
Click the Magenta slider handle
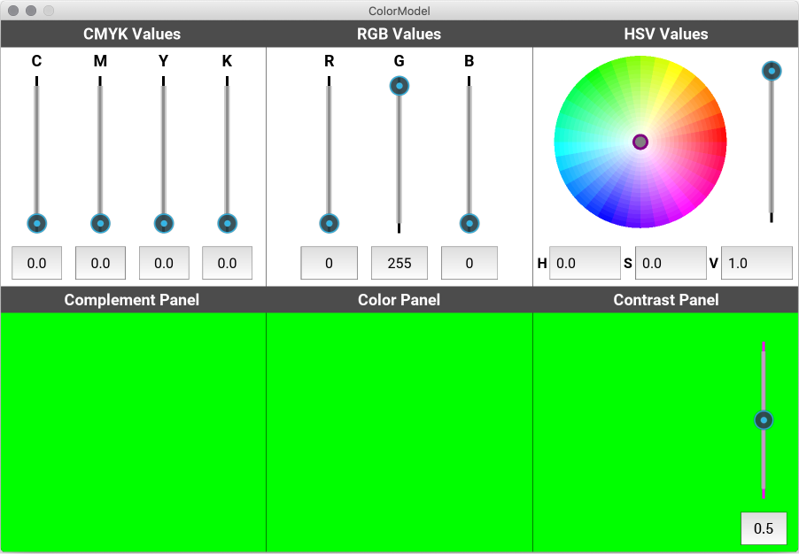100,224
